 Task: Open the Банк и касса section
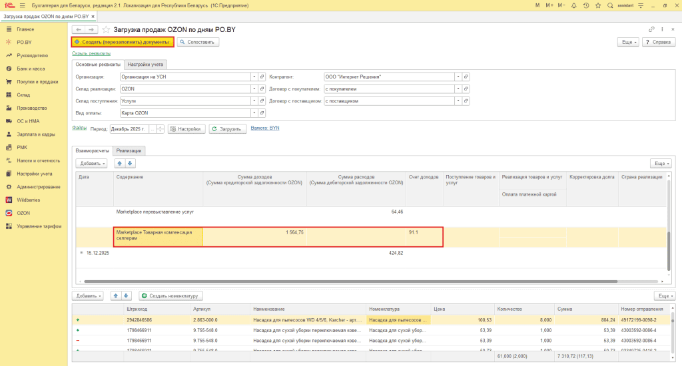click(x=31, y=69)
